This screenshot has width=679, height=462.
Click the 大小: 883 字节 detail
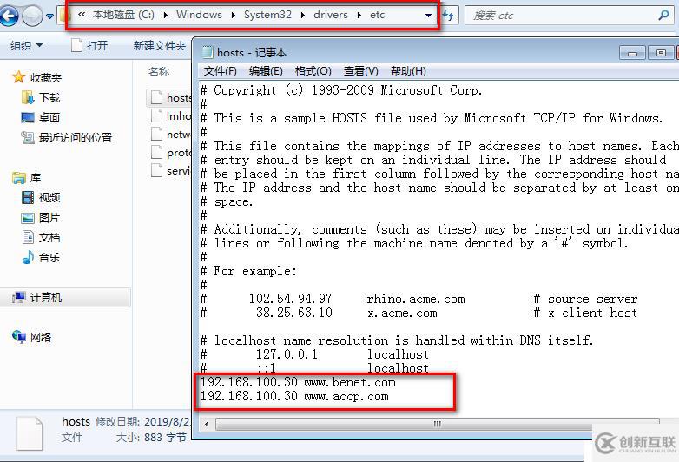click(x=151, y=438)
